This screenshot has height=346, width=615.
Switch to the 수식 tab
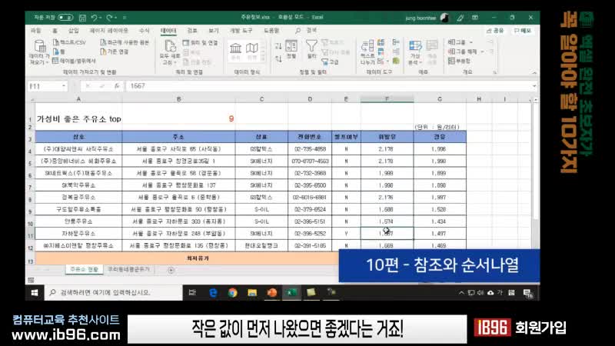144,31
